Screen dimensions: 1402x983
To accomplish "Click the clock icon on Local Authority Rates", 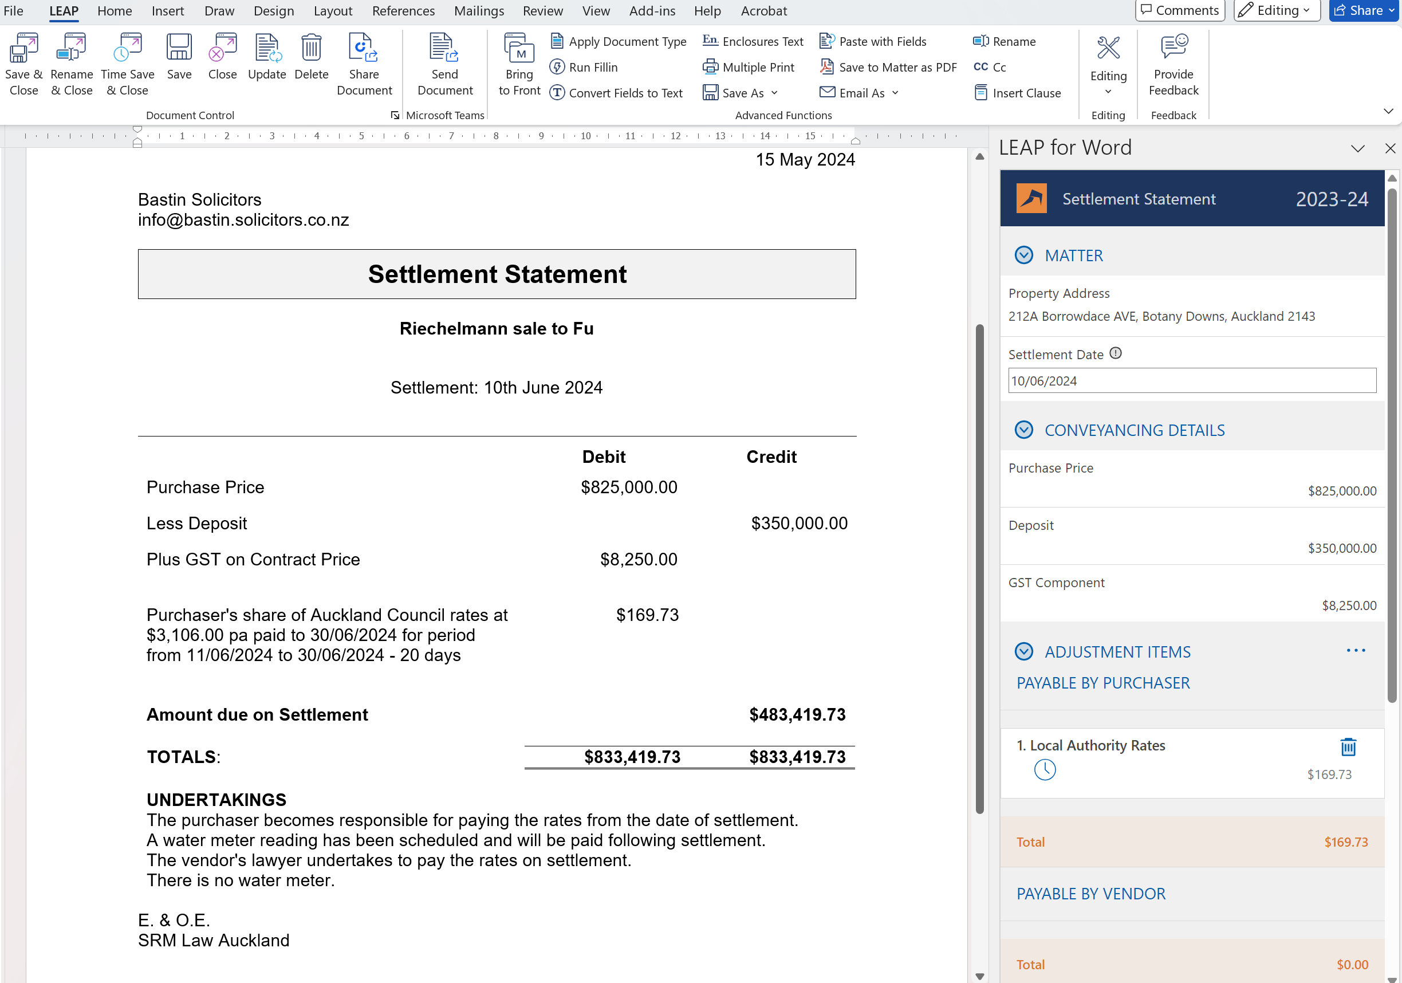I will click(x=1045, y=770).
